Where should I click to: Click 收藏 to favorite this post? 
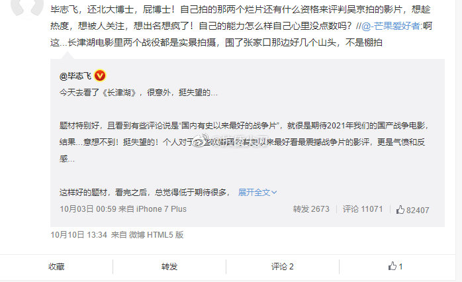point(56,267)
